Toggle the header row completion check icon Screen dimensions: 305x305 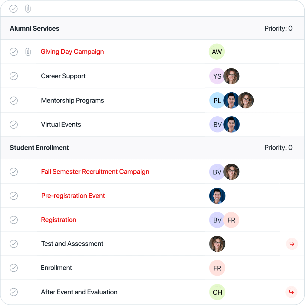tap(14, 9)
